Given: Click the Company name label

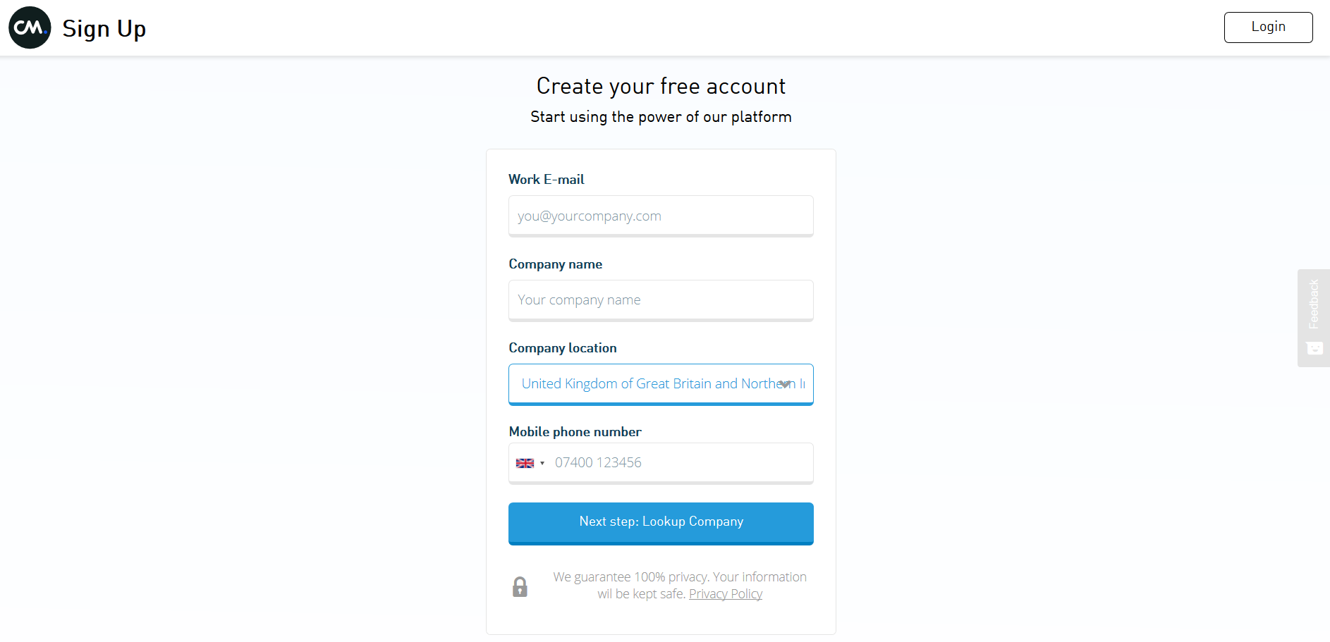Looking at the screenshot, I should [556, 264].
